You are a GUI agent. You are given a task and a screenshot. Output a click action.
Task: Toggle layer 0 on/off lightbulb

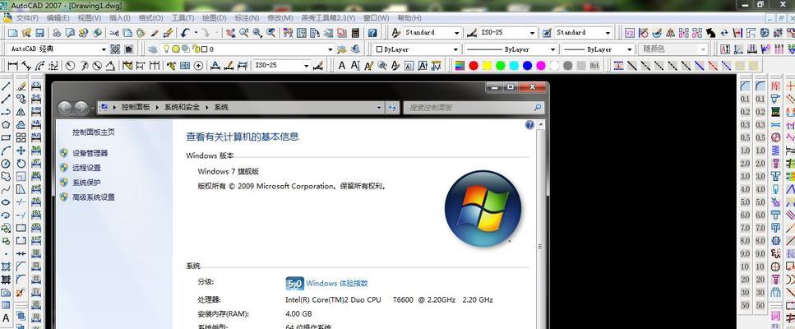click(x=165, y=49)
